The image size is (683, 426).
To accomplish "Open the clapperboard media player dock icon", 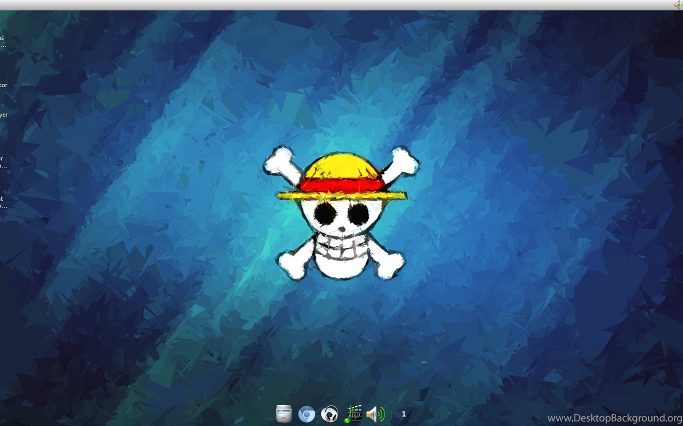I will [353, 414].
